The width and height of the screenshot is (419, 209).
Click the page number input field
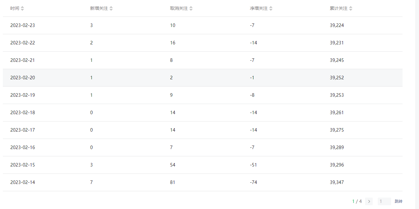[384, 201]
